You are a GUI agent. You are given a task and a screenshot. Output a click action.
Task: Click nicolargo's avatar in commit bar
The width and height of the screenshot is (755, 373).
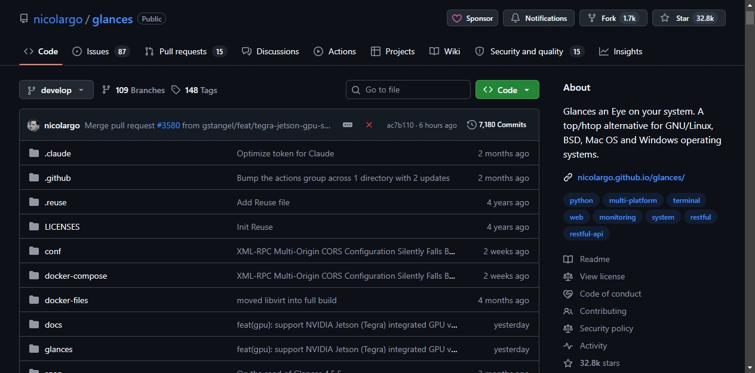[x=33, y=125]
